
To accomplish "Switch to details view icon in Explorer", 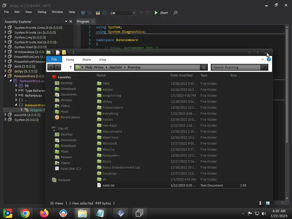I will (x=261, y=203).
